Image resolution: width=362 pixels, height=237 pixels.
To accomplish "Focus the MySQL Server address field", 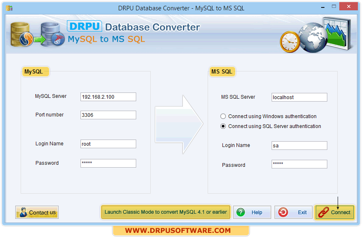I will tap(108, 97).
